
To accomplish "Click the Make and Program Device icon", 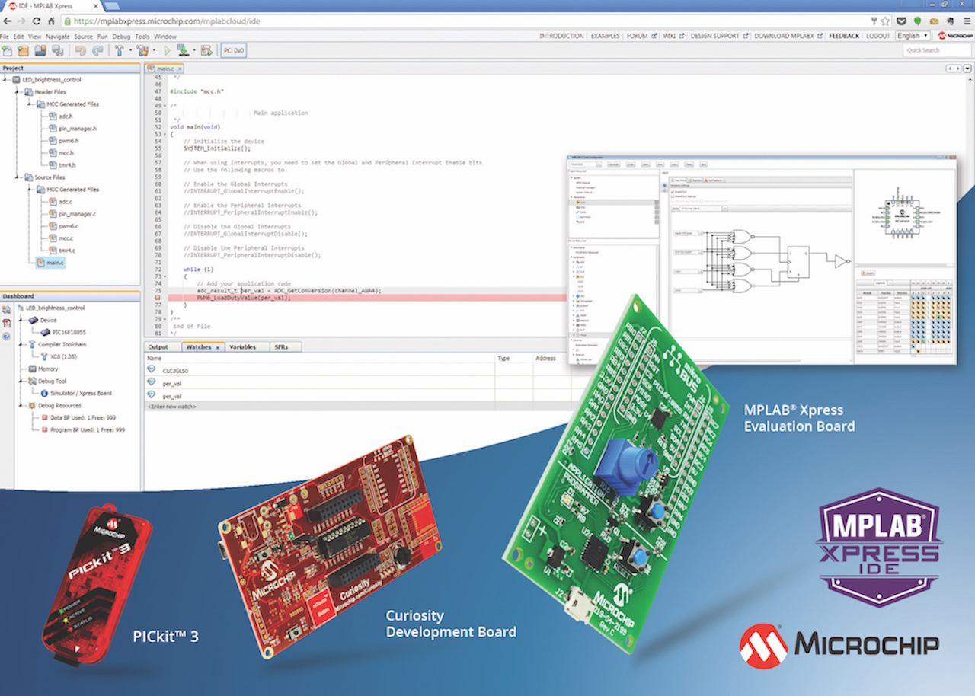I will (x=183, y=51).
